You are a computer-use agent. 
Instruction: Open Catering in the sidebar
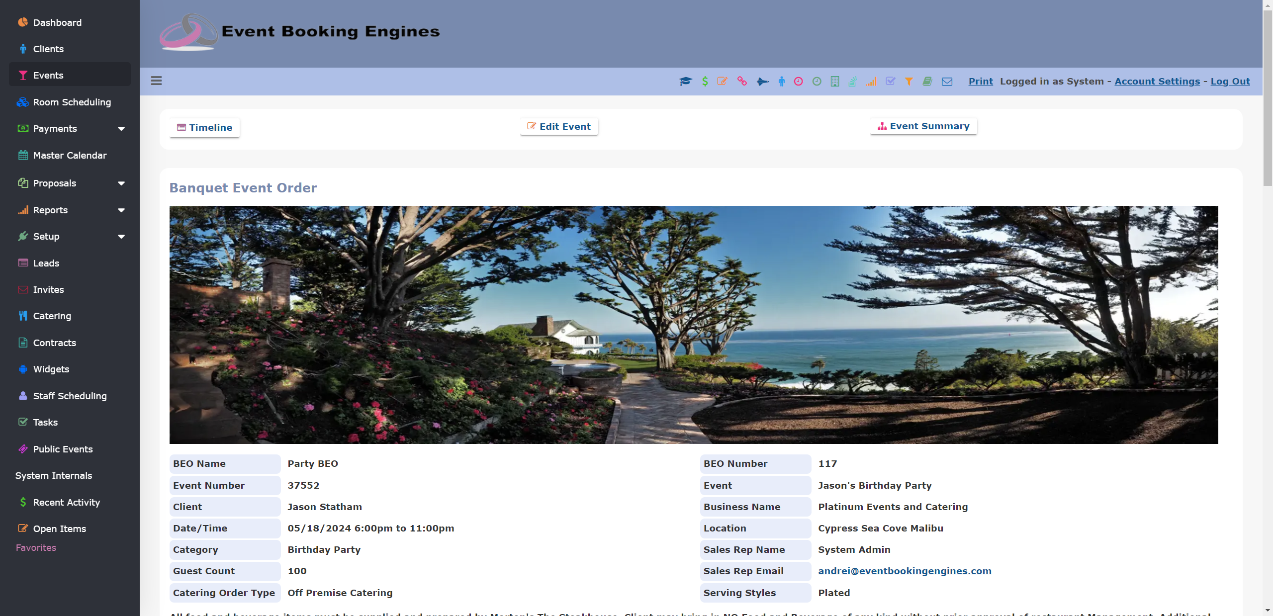(x=70, y=316)
